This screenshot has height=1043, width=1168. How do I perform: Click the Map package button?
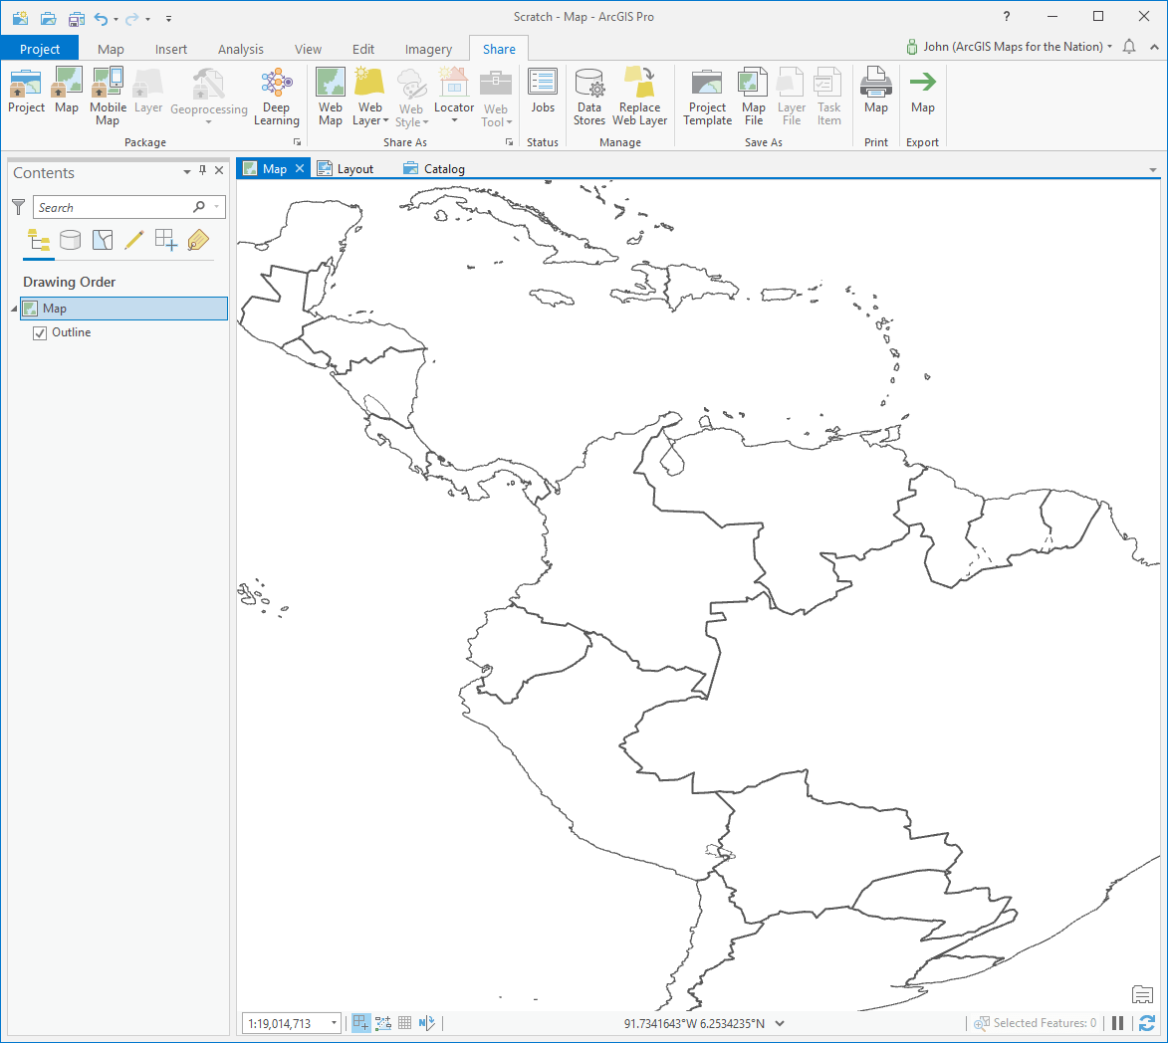pyautogui.click(x=67, y=91)
